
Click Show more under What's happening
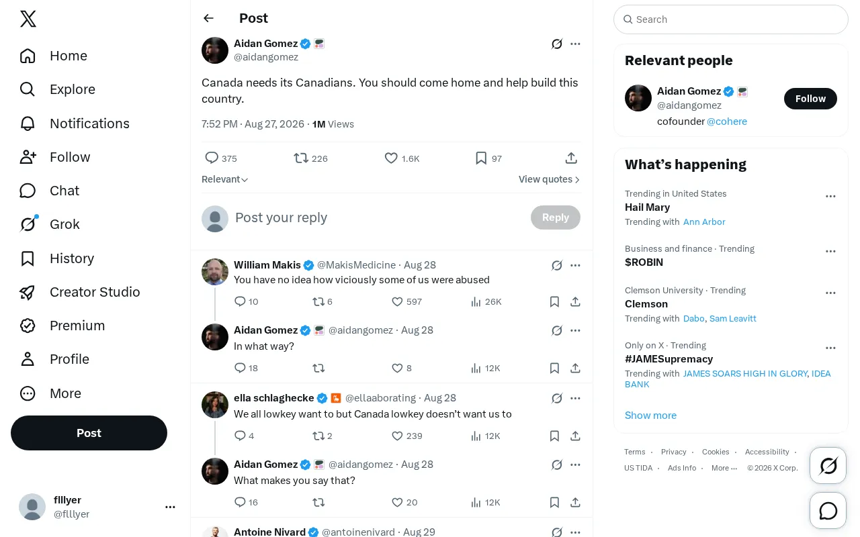(650, 415)
